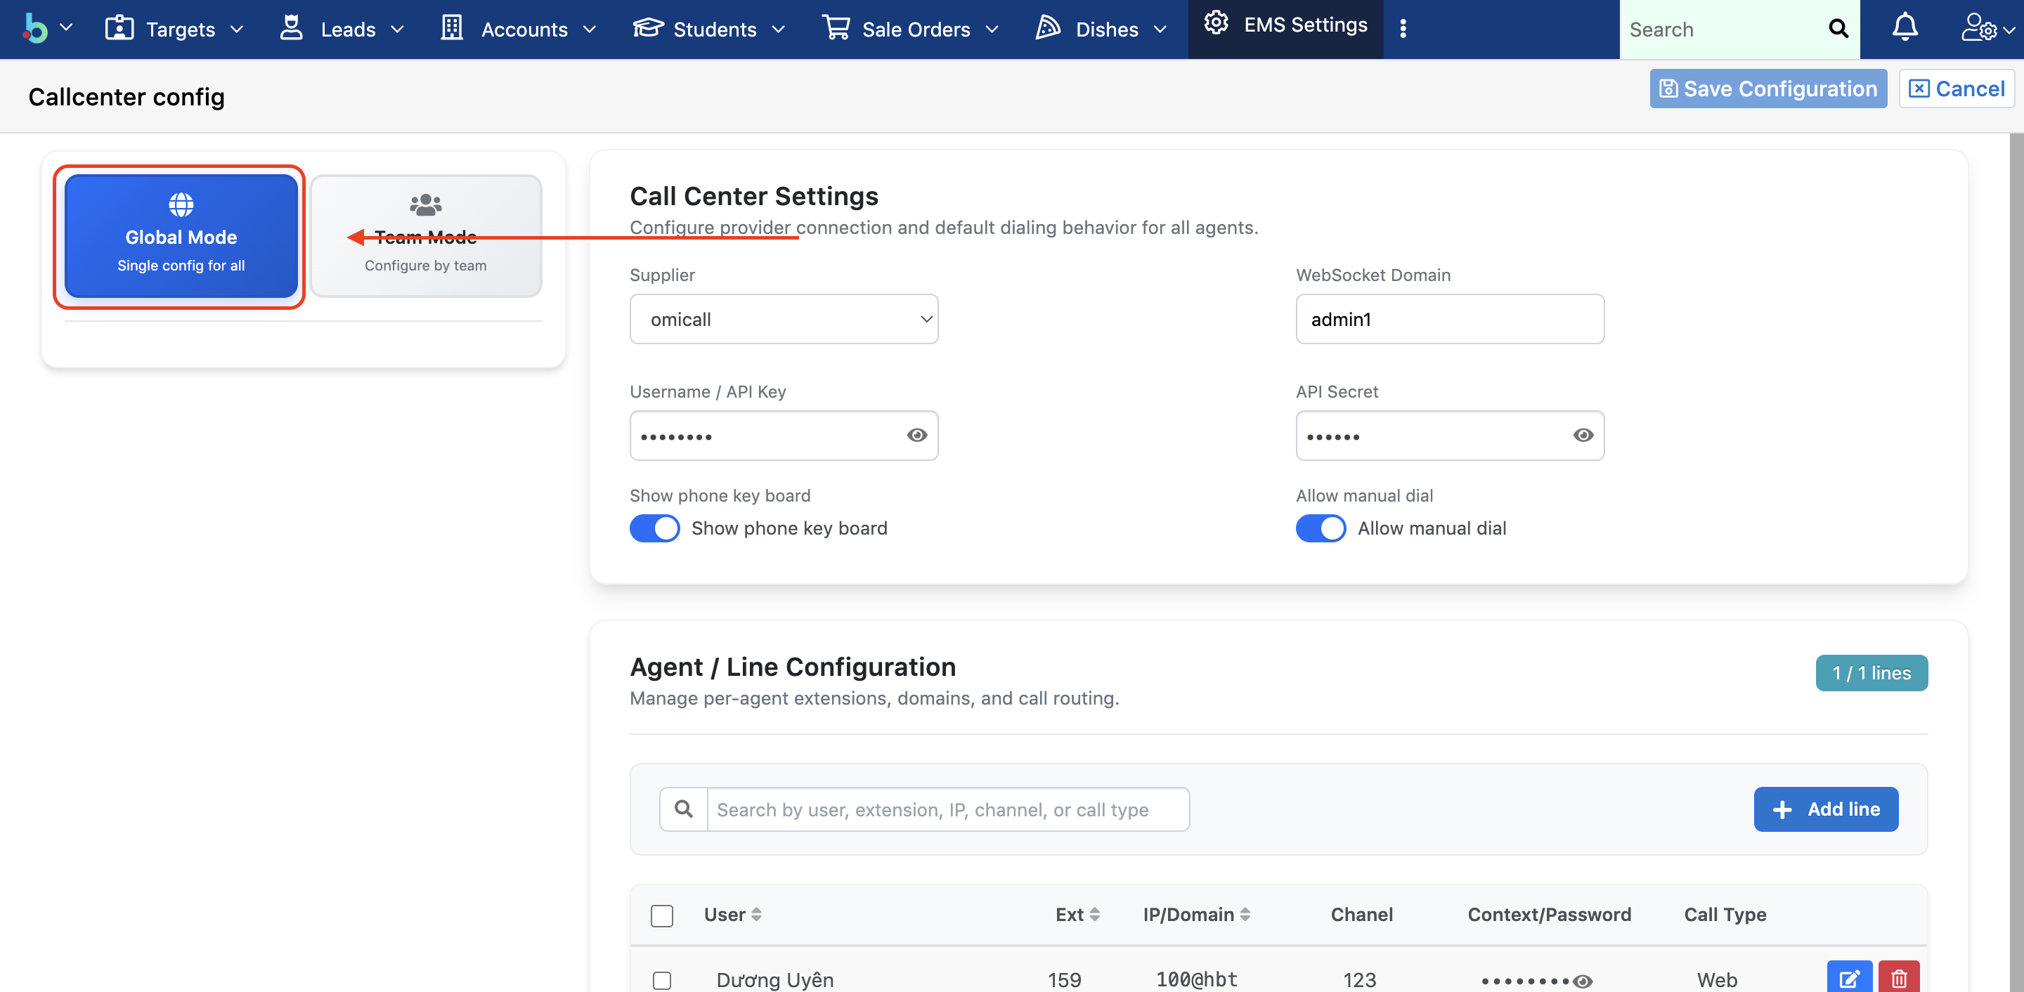Show API Secret using eye icon
The height and width of the screenshot is (992, 2024).
(1583, 435)
